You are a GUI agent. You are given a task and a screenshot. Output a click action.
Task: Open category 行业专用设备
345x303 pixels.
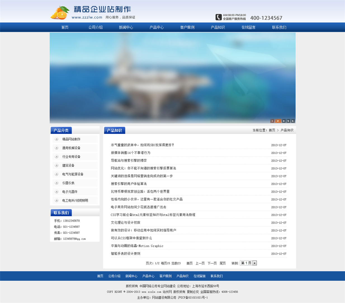pos(71,157)
